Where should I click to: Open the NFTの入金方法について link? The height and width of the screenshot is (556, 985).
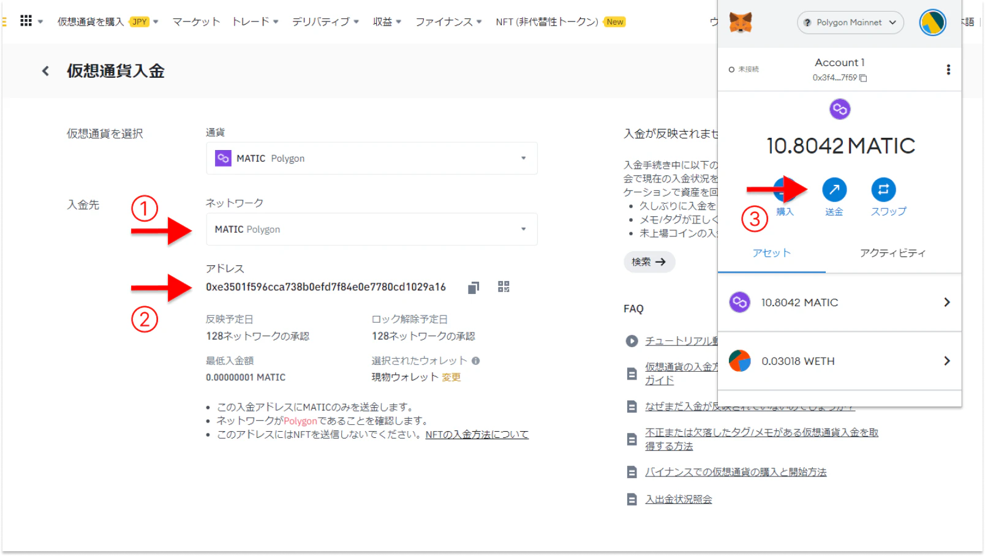click(477, 435)
